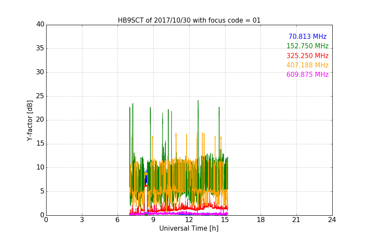The height and width of the screenshot is (246, 369).
Task: Click y-axis tick label 5
Action: pos(42,191)
